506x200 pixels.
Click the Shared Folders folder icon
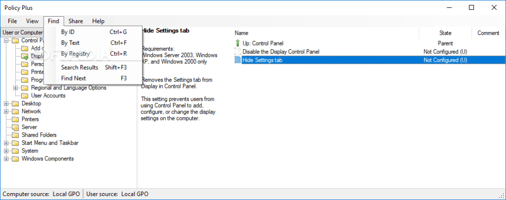tap(15, 135)
